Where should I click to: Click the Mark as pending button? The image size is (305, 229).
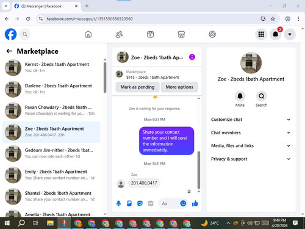coord(137,87)
